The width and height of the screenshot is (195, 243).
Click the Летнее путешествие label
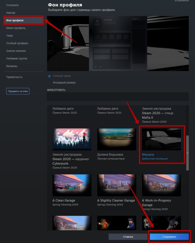111,159
